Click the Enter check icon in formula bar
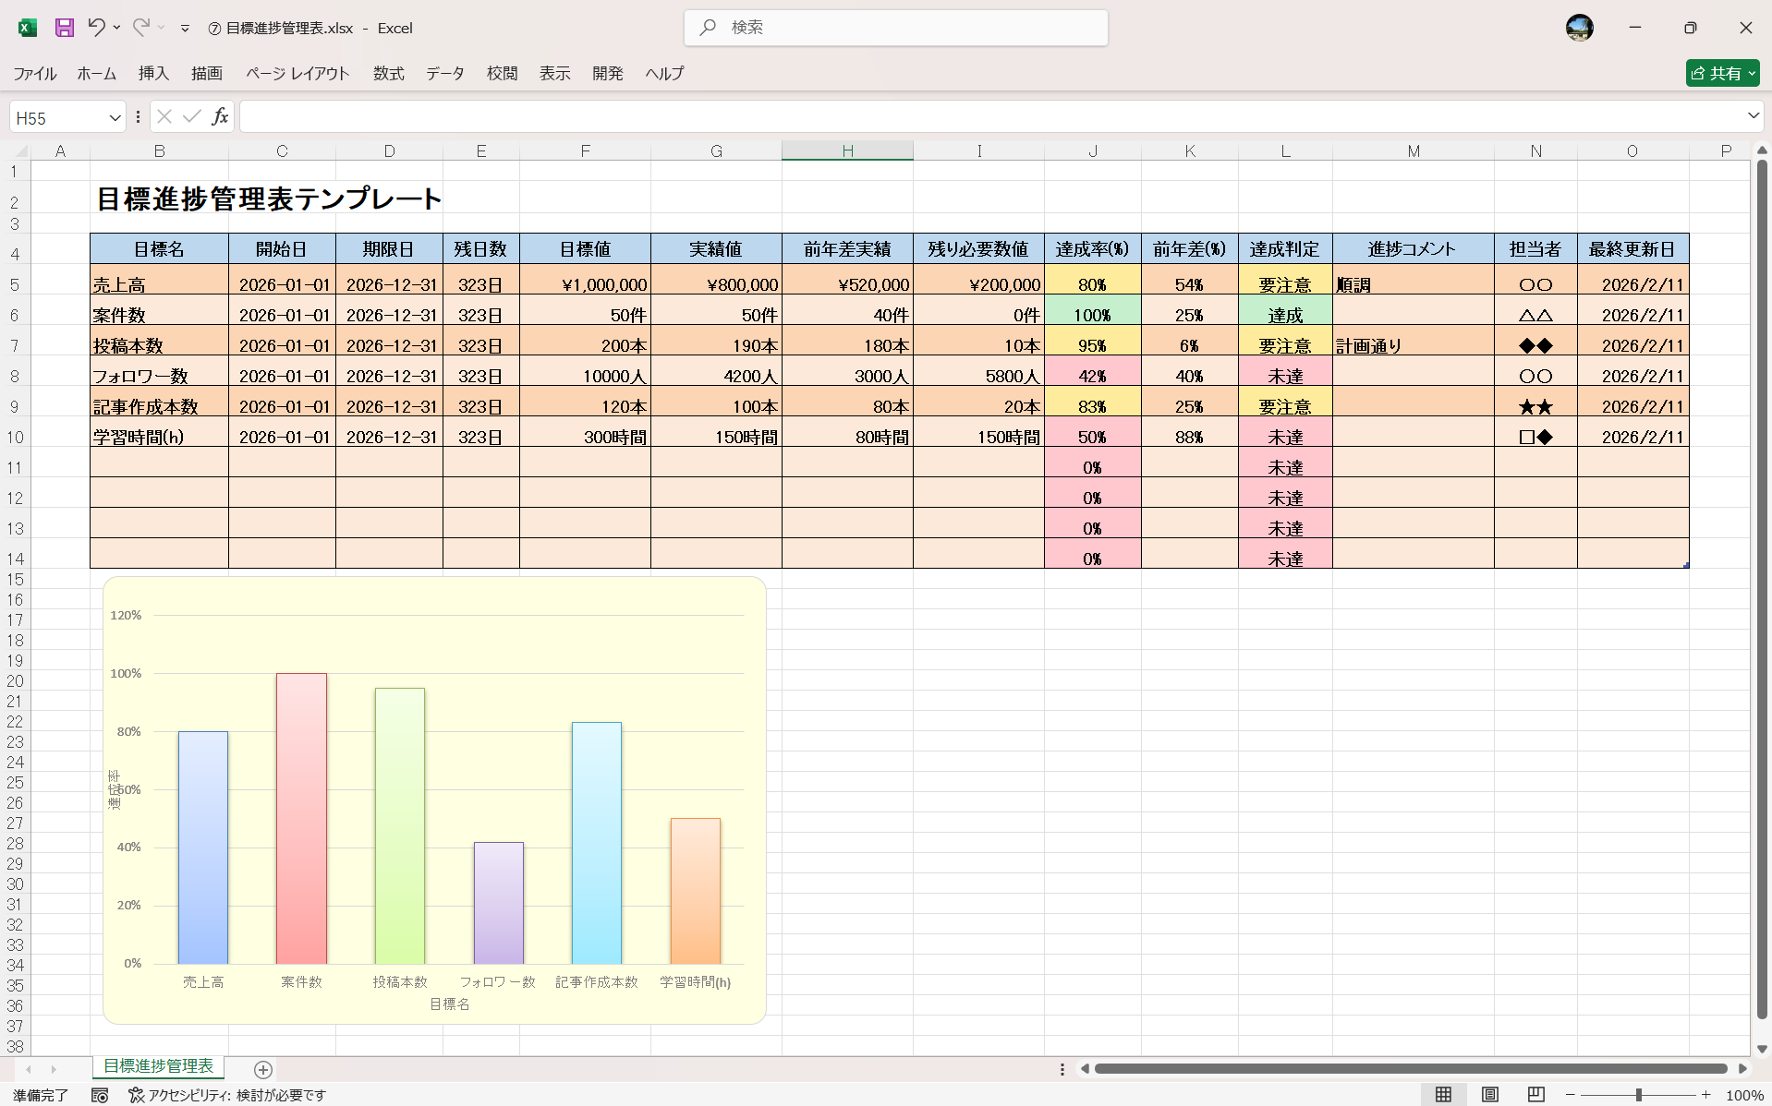This screenshot has width=1772, height=1106. click(191, 116)
